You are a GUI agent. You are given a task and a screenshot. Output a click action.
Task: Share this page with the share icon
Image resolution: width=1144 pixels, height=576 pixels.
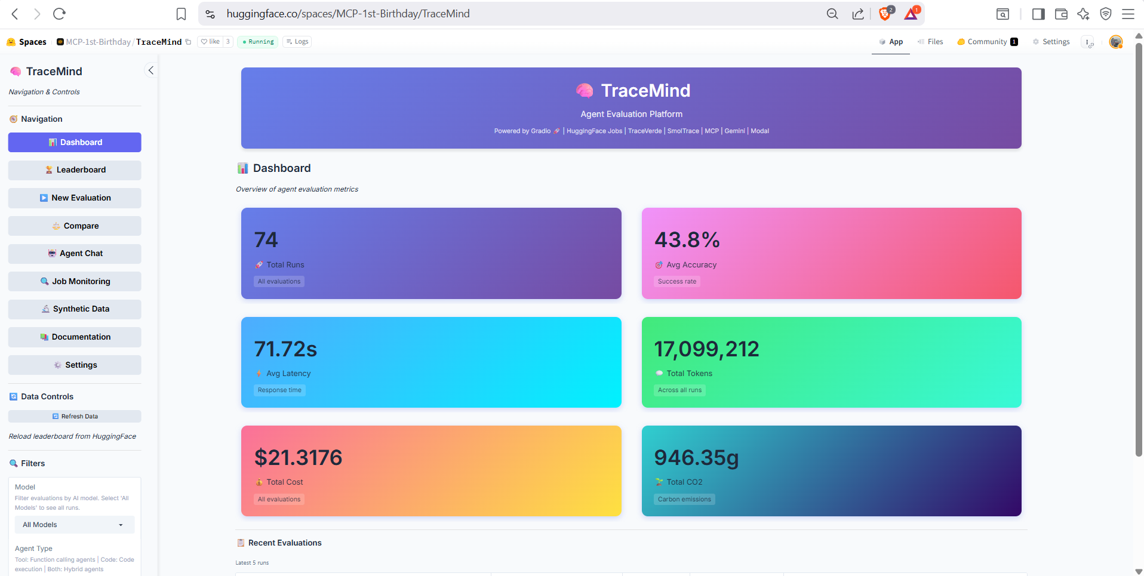tap(858, 14)
